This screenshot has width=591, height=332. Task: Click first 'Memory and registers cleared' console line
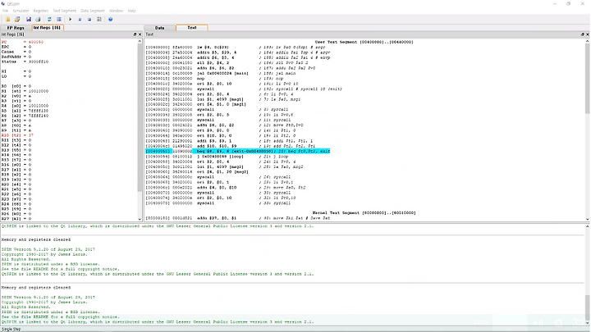coord(36,239)
